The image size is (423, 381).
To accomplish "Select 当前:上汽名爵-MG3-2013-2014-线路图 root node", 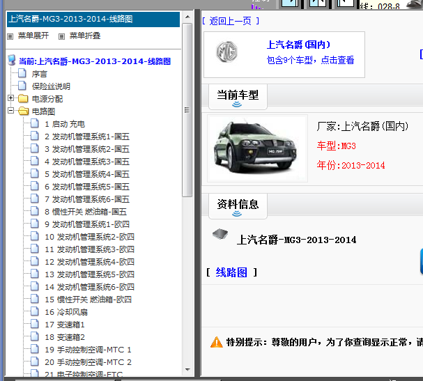I will 95,61.
